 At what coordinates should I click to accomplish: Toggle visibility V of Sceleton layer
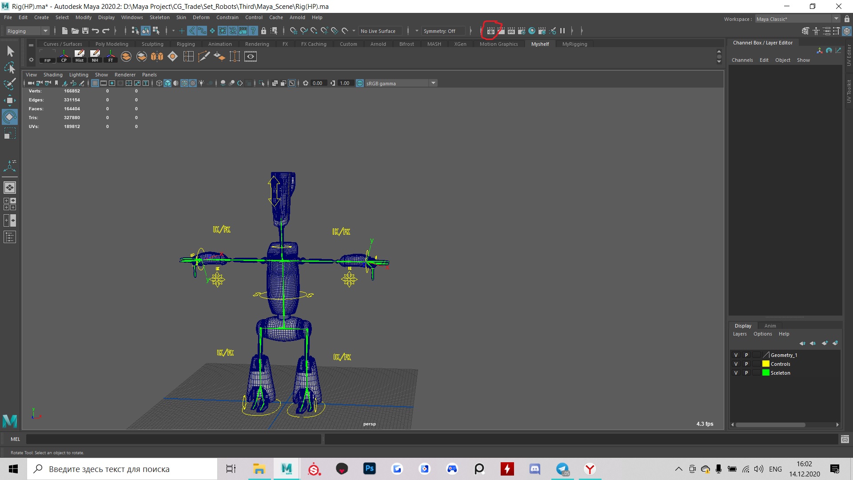click(x=736, y=373)
